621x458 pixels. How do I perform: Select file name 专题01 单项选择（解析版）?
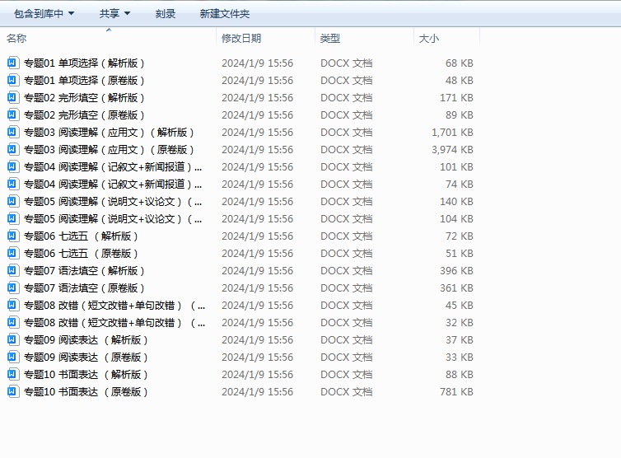[x=84, y=63]
